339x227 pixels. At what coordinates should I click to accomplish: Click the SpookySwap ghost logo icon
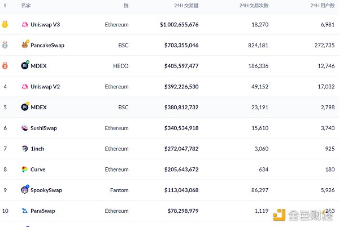click(x=25, y=190)
